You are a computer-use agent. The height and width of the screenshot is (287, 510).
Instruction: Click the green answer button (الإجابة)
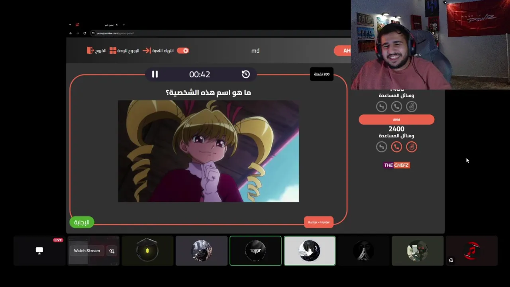[x=82, y=222]
